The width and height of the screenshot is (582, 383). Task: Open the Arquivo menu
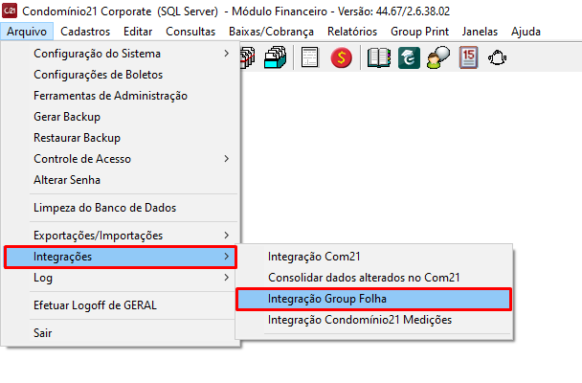tap(27, 32)
